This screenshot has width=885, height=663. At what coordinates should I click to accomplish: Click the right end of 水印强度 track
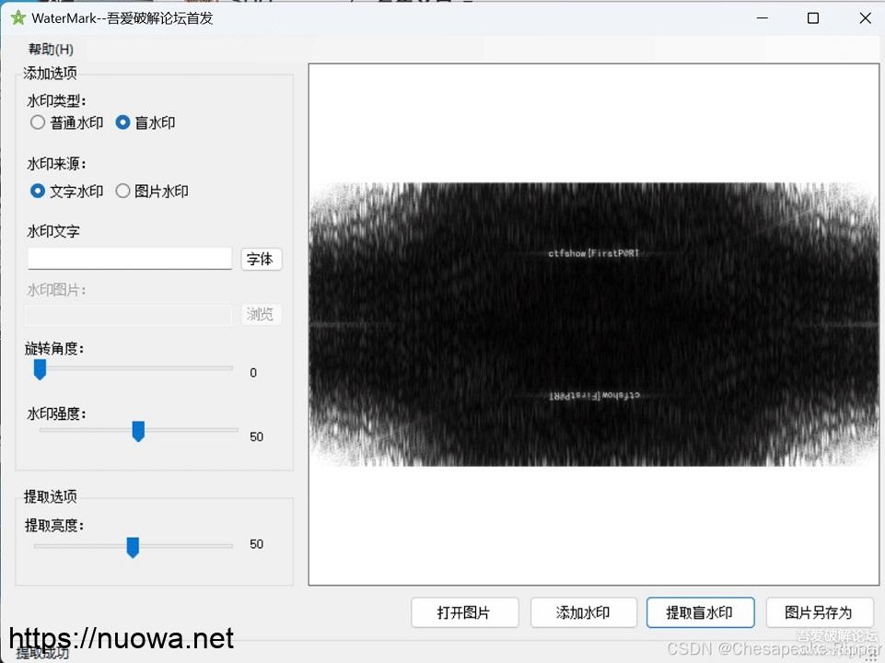pos(234,430)
